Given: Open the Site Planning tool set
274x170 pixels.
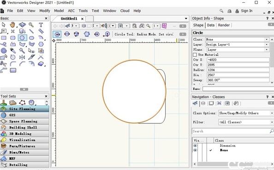Looking at the screenshot, I should 24,109.
